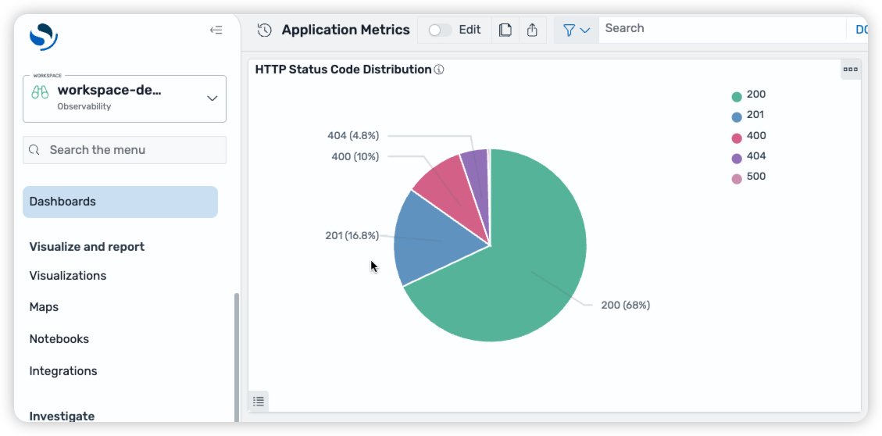Expand the filter options dropdown
882x436 pixels.
(x=577, y=30)
